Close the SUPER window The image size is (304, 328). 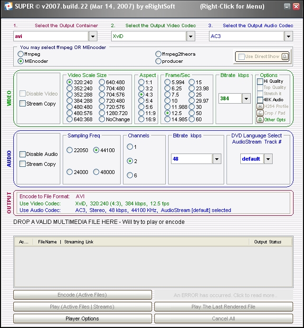pyautogui.click(x=296, y=7)
